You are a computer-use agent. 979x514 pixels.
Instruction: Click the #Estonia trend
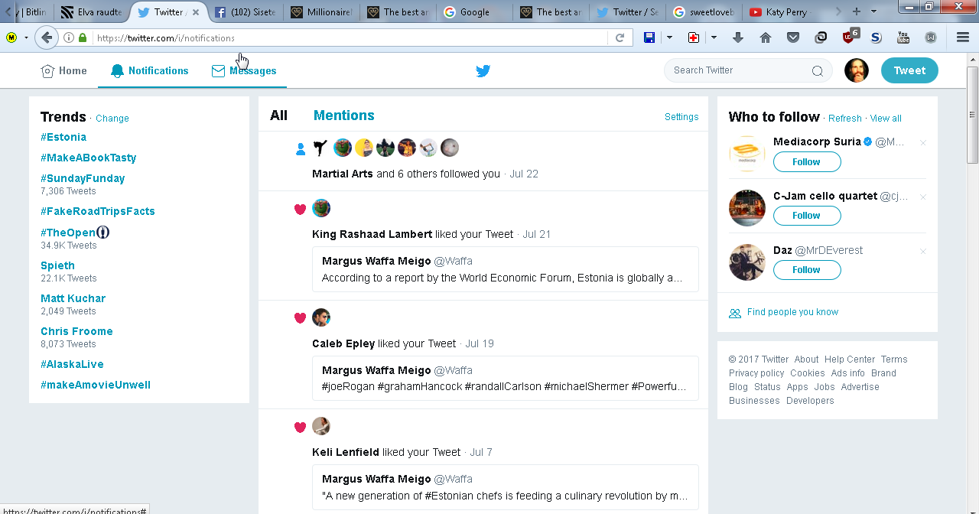(63, 137)
